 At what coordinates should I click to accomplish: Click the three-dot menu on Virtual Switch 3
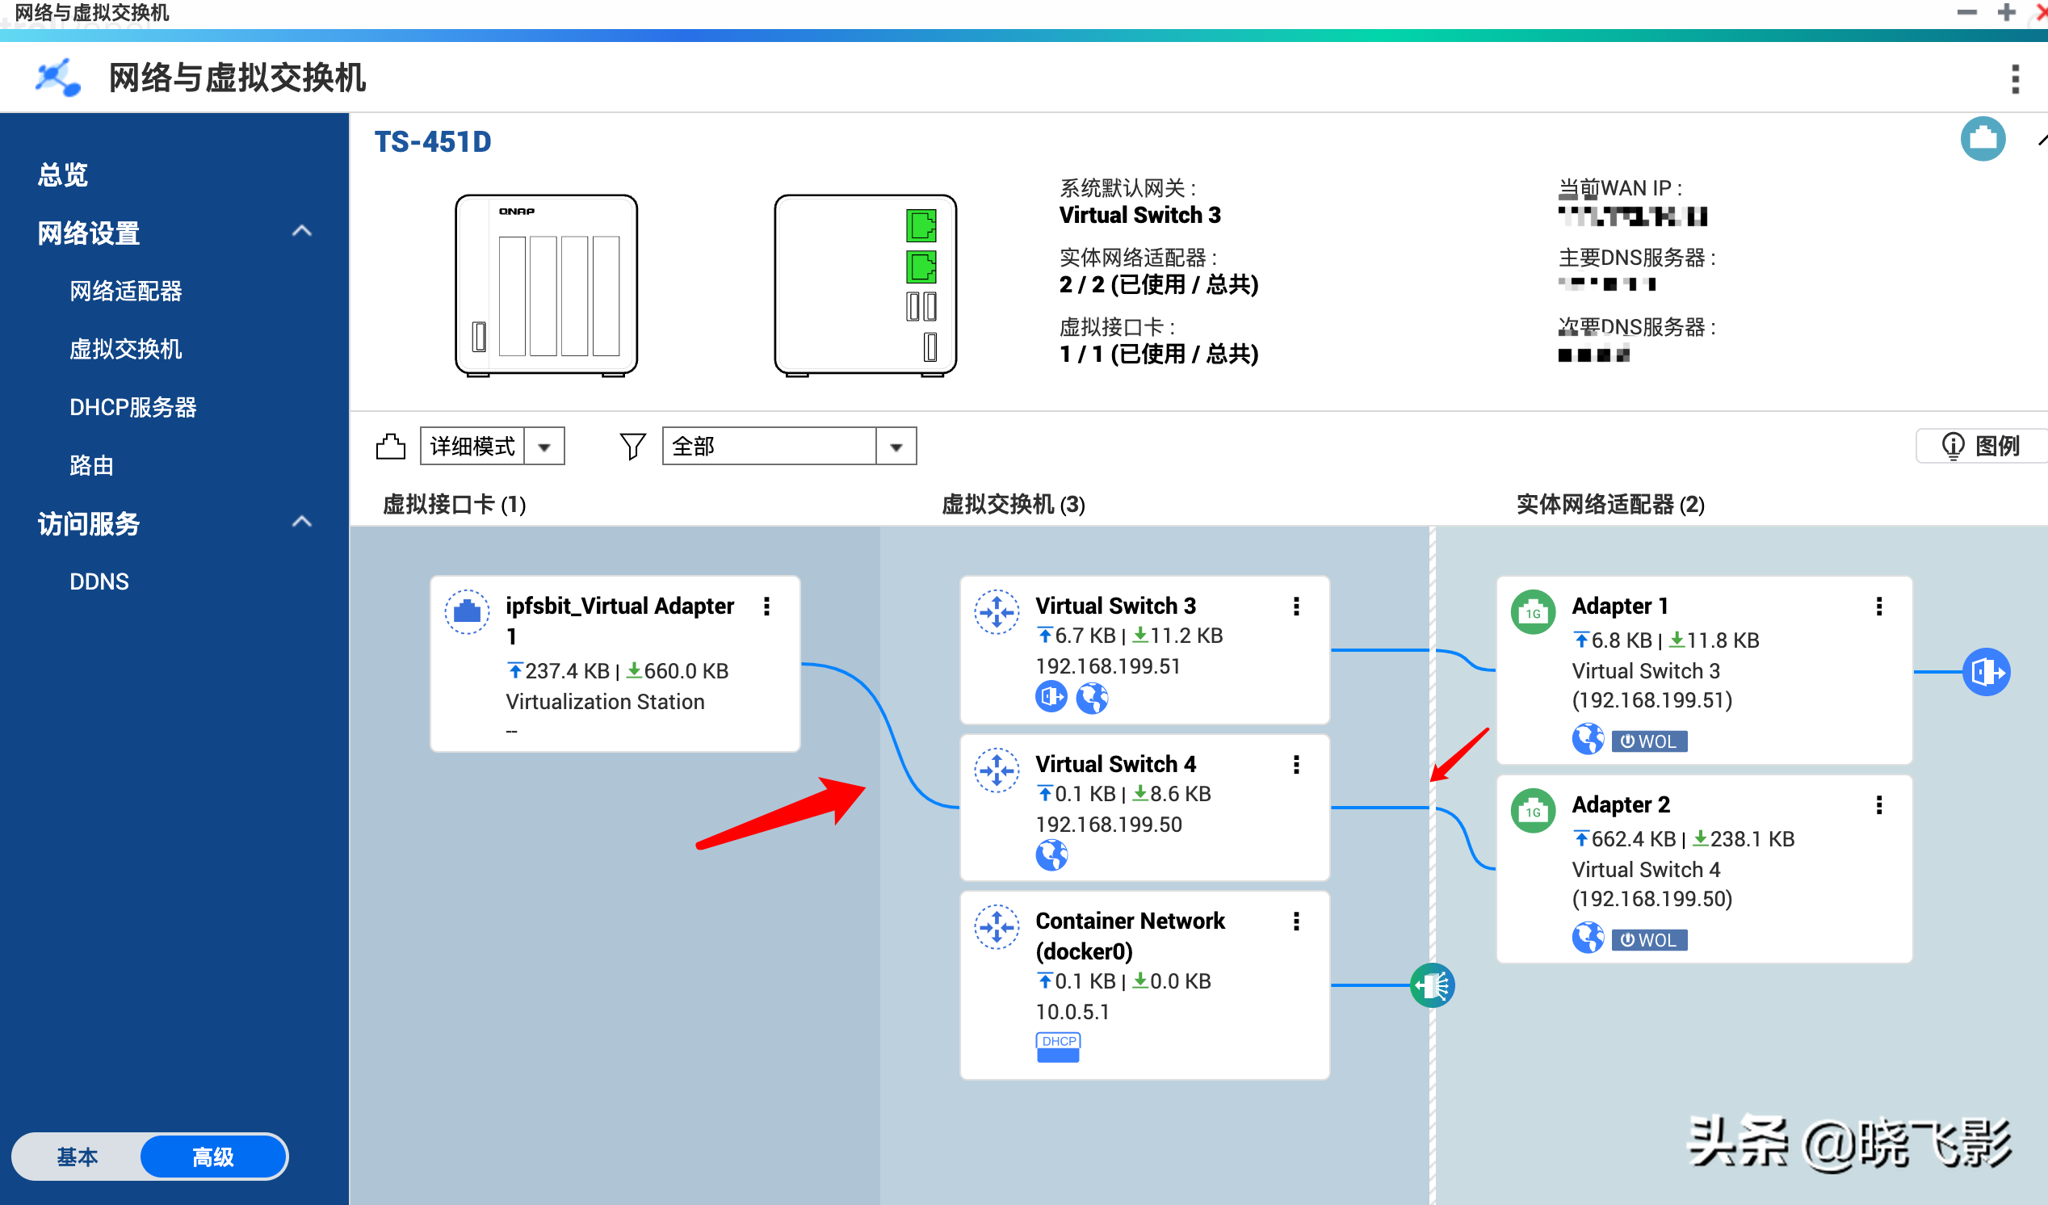pyautogui.click(x=1296, y=607)
